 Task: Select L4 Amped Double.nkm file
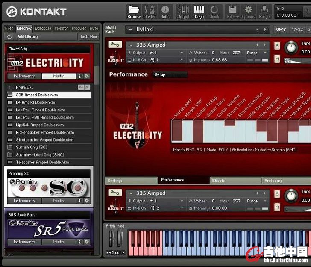(x=49, y=102)
